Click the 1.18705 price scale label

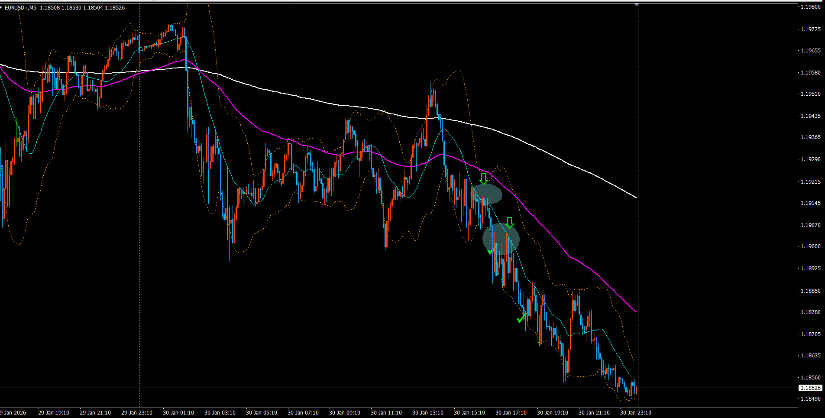[x=811, y=334]
